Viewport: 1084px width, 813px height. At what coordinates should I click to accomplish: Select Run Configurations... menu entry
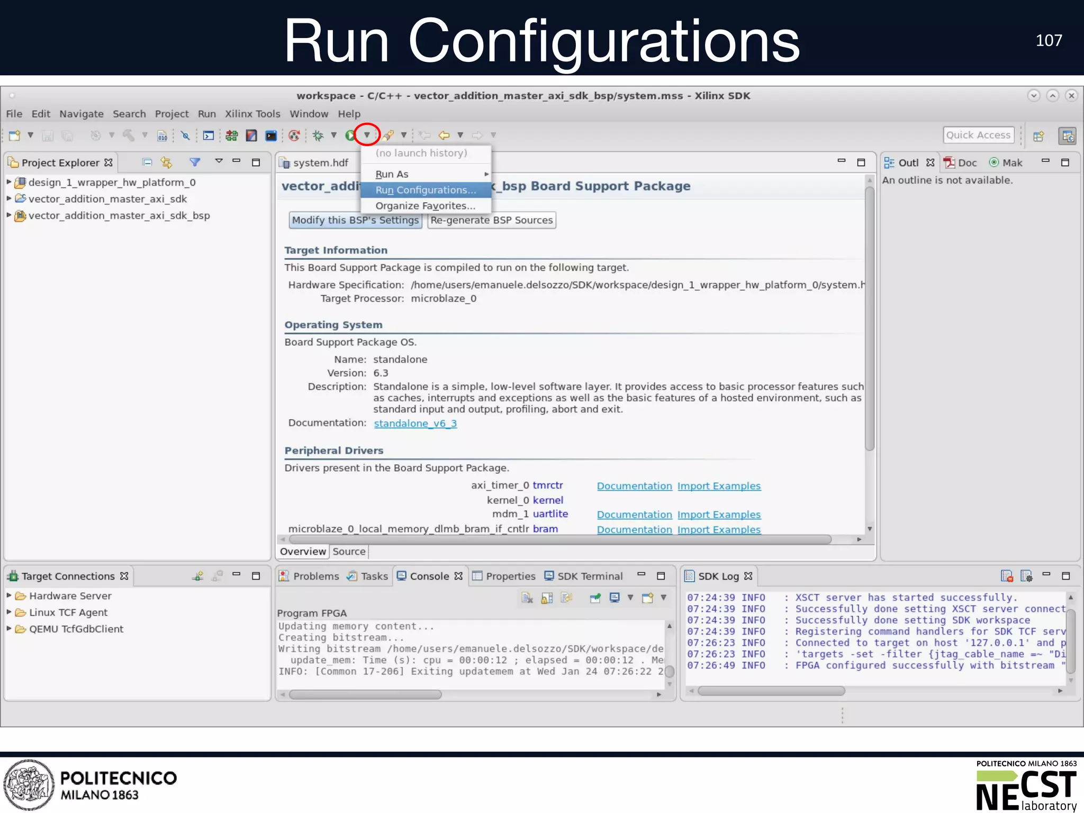[x=426, y=189]
